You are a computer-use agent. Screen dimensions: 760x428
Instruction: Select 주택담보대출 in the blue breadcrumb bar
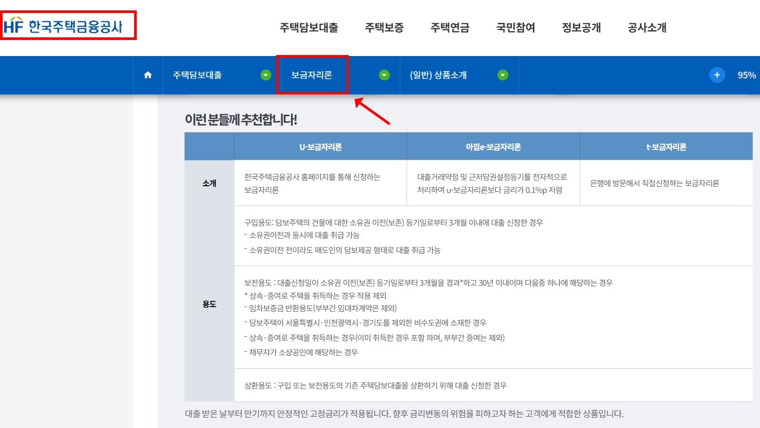(x=198, y=75)
